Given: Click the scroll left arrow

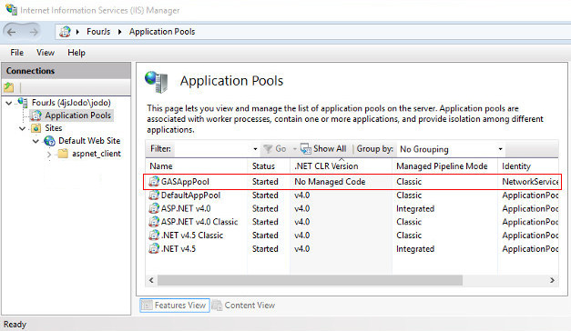Looking at the screenshot, I should pyautogui.click(x=151, y=280).
